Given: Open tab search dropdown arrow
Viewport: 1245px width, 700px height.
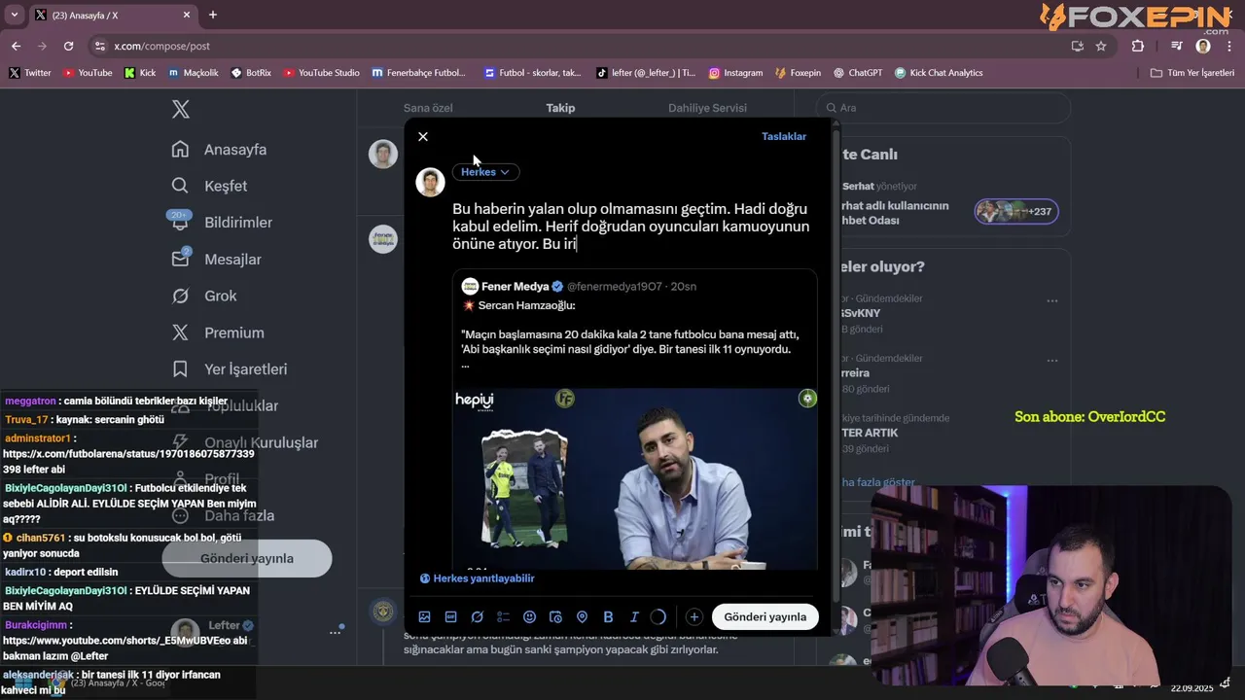Looking at the screenshot, I should (x=14, y=15).
